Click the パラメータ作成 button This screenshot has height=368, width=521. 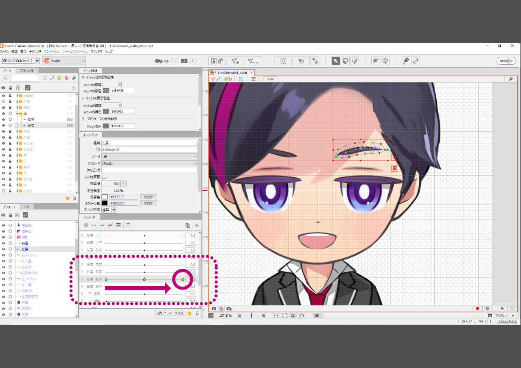(171, 313)
